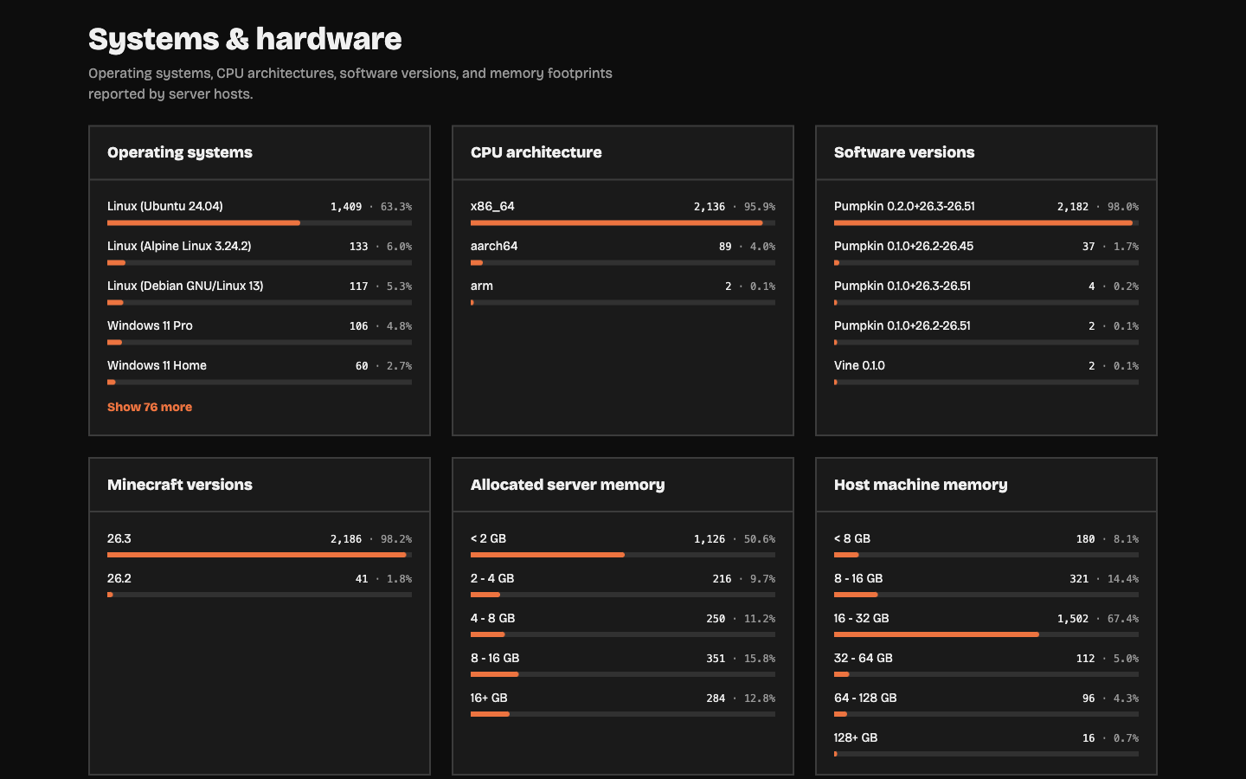Image resolution: width=1246 pixels, height=779 pixels.
Task: Click the 'CPU architecture' card heading
Action: 536,152
